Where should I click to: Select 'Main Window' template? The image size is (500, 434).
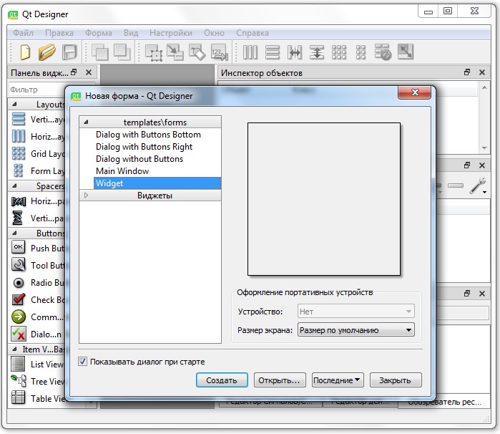point(122,171)
